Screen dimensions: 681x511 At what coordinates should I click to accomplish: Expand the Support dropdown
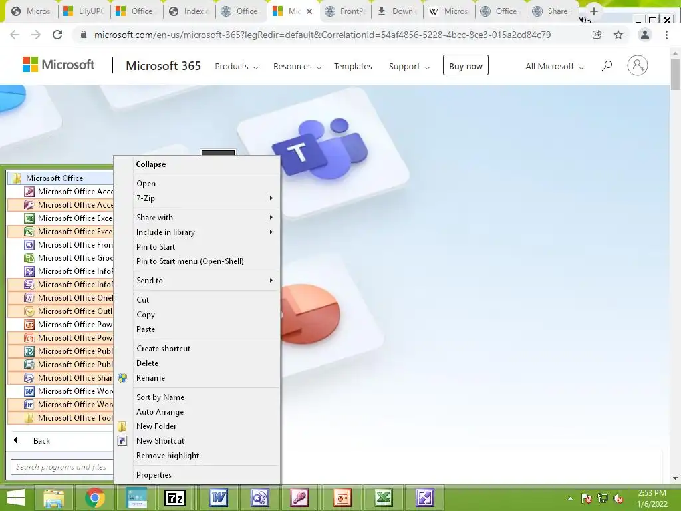(x=410, y=67)
